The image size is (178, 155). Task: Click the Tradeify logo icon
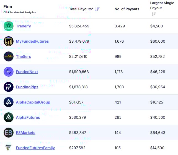click(9, 26)
